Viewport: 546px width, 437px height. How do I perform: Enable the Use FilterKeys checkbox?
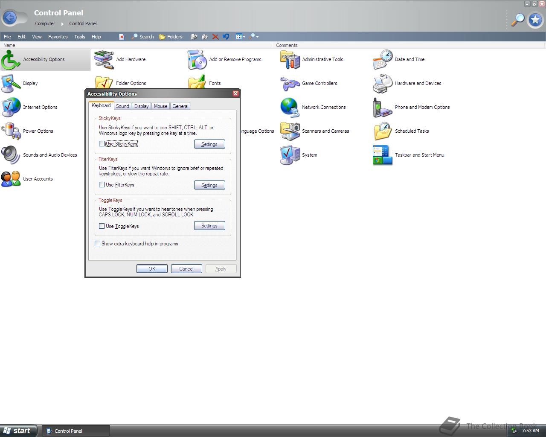pos(102,185)
